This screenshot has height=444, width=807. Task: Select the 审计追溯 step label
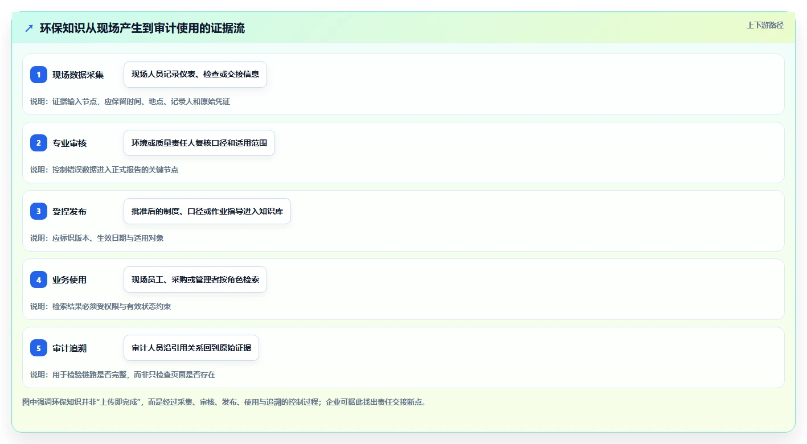point(69,348)
